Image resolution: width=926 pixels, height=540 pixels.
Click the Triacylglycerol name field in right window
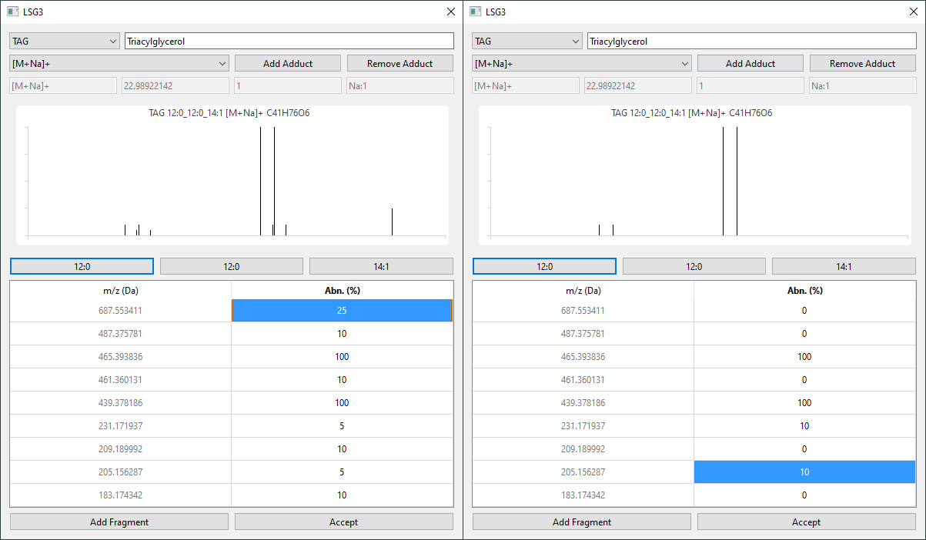(752, 41)
